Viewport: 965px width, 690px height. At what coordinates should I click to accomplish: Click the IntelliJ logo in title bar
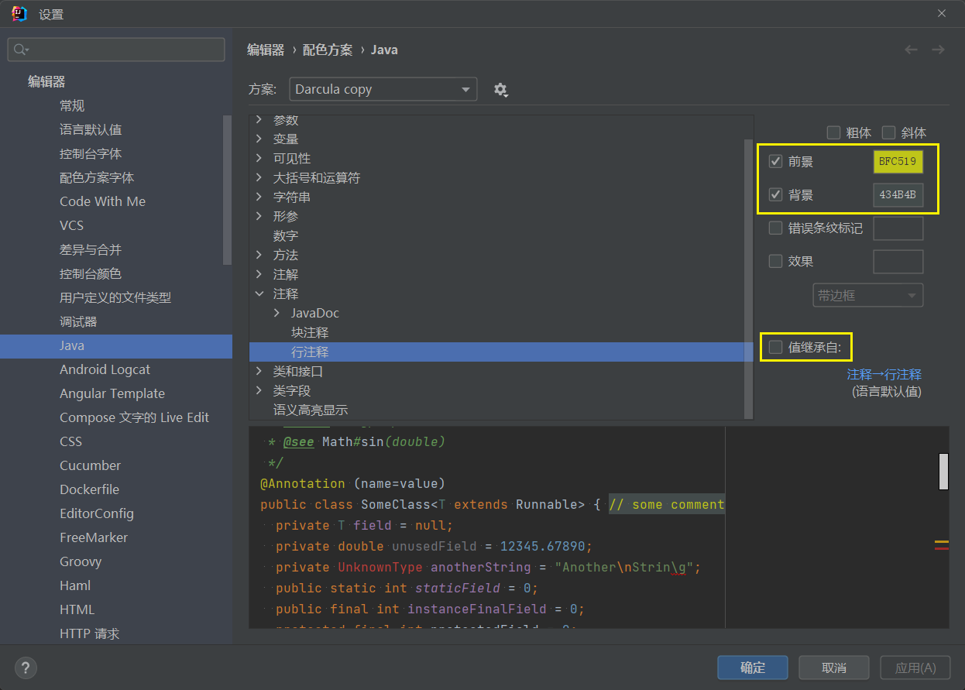[19, 14]
